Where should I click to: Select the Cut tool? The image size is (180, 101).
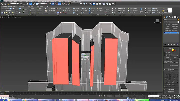[59, 11]
